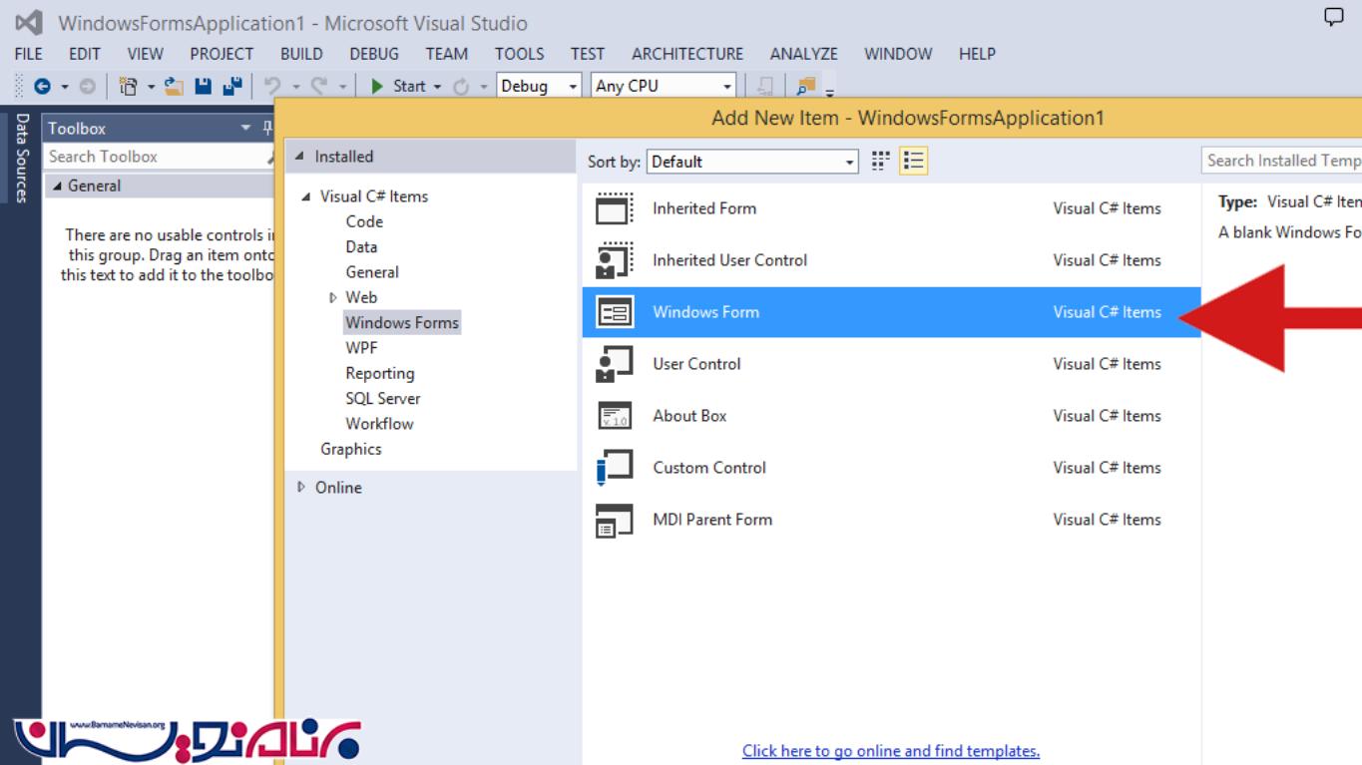The height and width of the screenshot is (765, 1362).
Task: Expand the Web category in tree
Action: [x=333, y=297]
